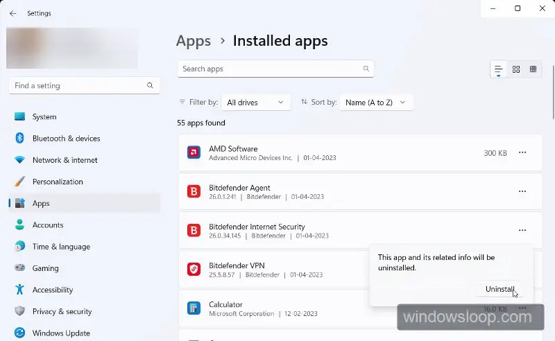The height and width of the screenshot is (341, 555).
Task: Click the magnifier icon in Search apps
Action: 366,69
